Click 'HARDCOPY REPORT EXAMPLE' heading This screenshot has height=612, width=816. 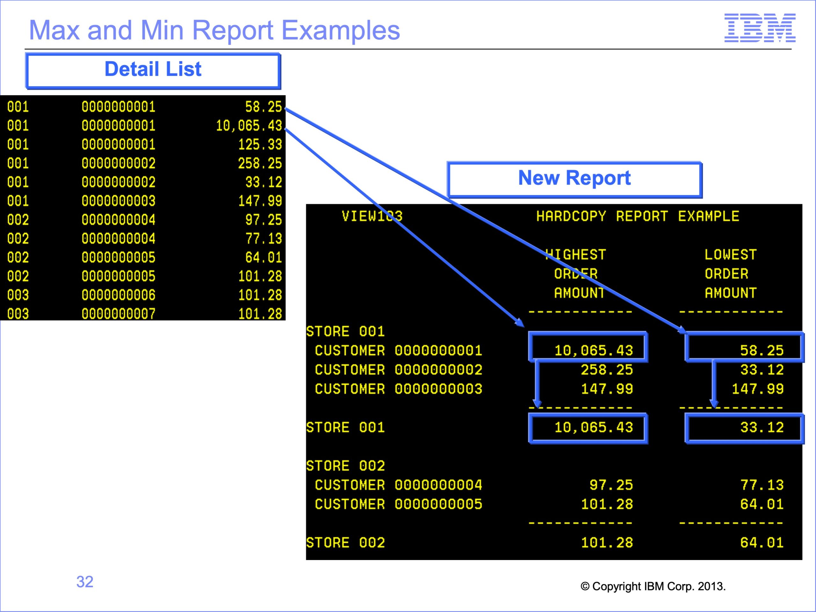(x=638, y=216)
